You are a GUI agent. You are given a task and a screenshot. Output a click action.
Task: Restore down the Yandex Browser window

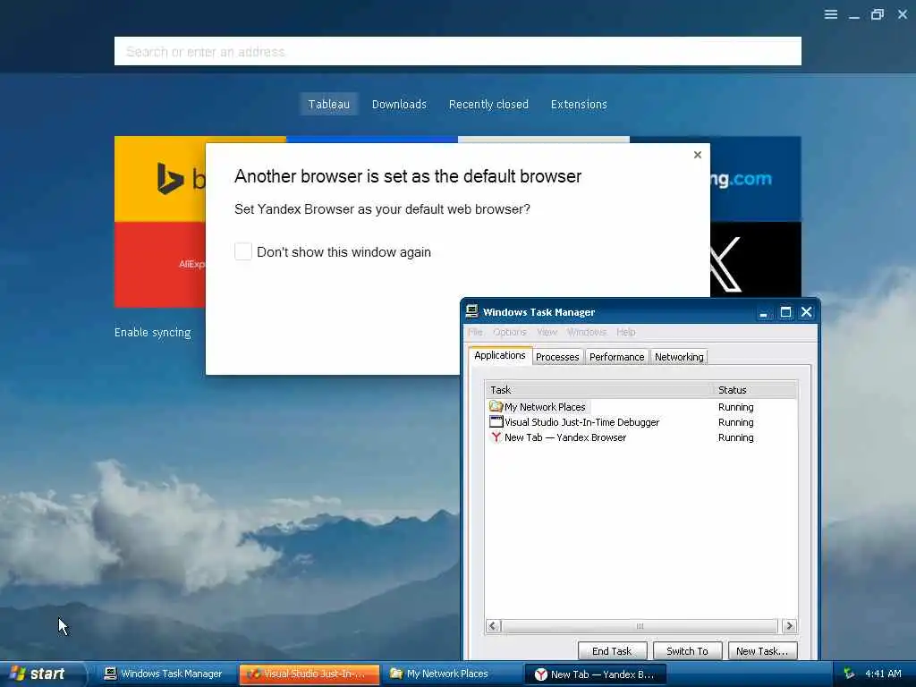click(878, 14)
